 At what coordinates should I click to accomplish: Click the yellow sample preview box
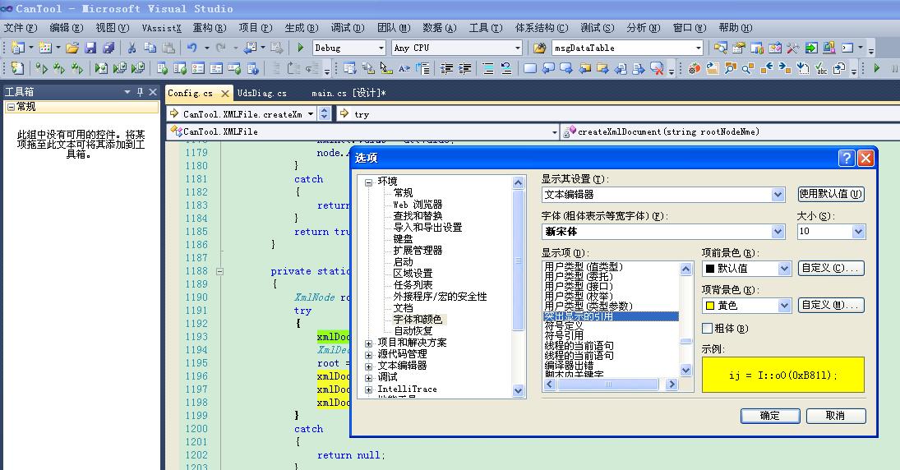(783, 375)
